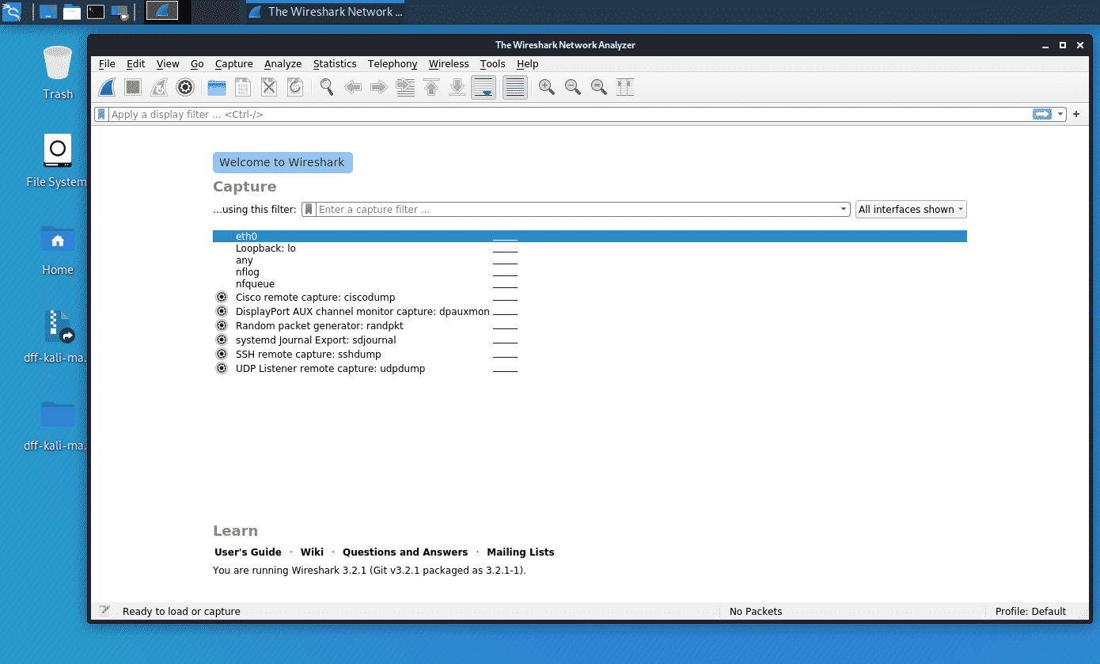
Task: Toggle packet colorization button
Action: click(514, 87)
